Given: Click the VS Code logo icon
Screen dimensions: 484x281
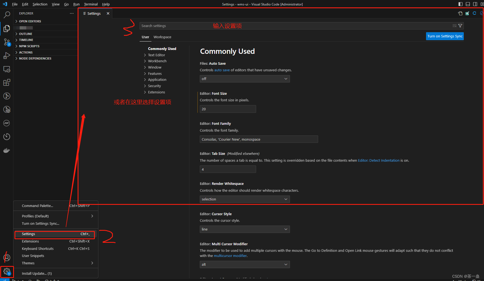Looking at the screenshot, I should coord(5,4).
